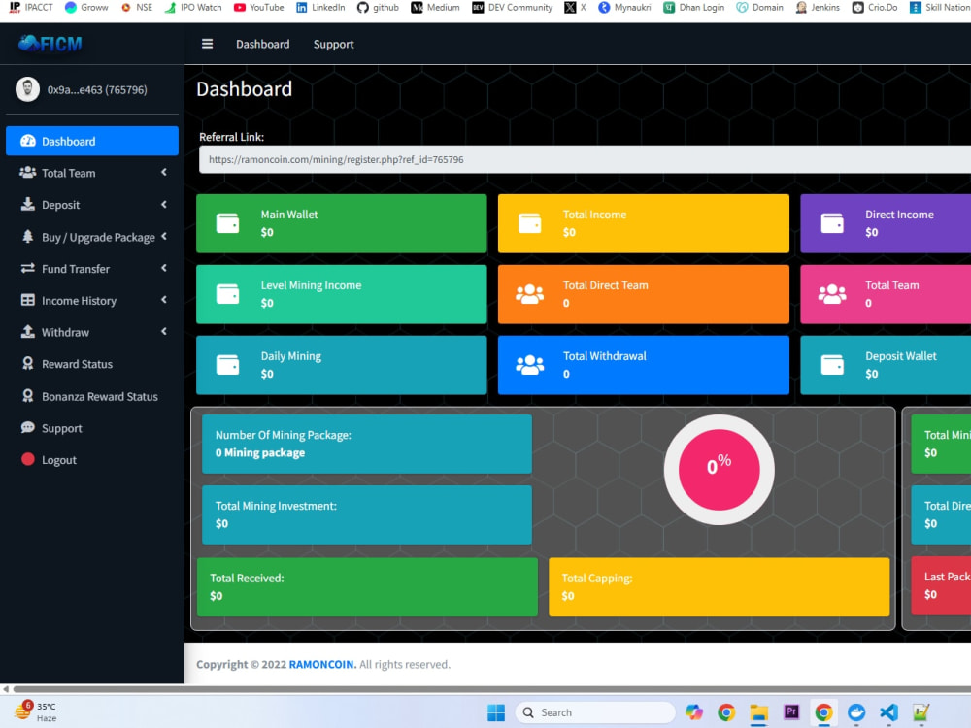Expand the Buy / Upgrade Package chevron
The height and width of the screenshot is (728, 971).
tap(164, 236)
